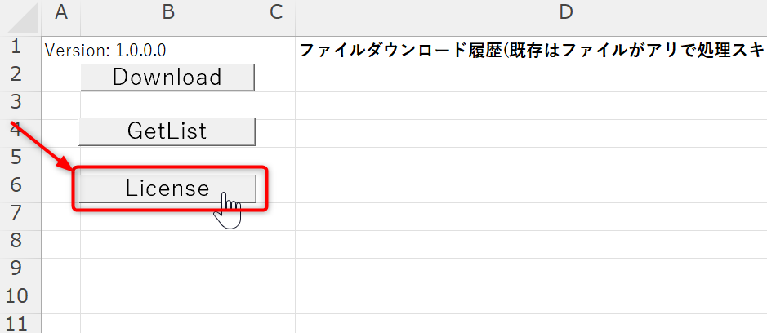Image resolution: width=767 pixels, height=333 pixels.
Task: Select row 8 header
Action: point(20,241)
